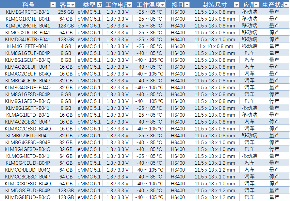The image size is (290, 201).
Task: Select cell KLMAG2GESD-B04P
Action: pos(28,122)
